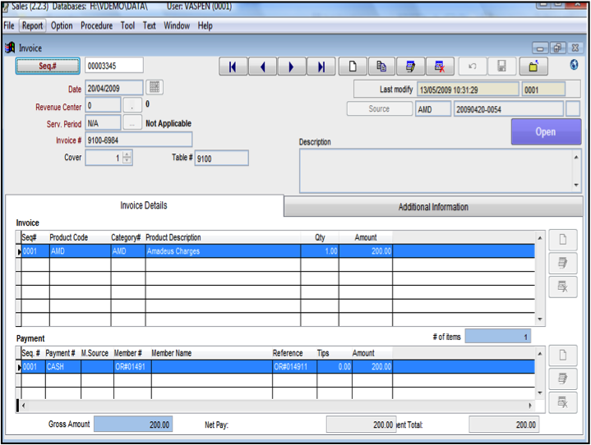Click source reference field 20090420-0054

(509, 109)
